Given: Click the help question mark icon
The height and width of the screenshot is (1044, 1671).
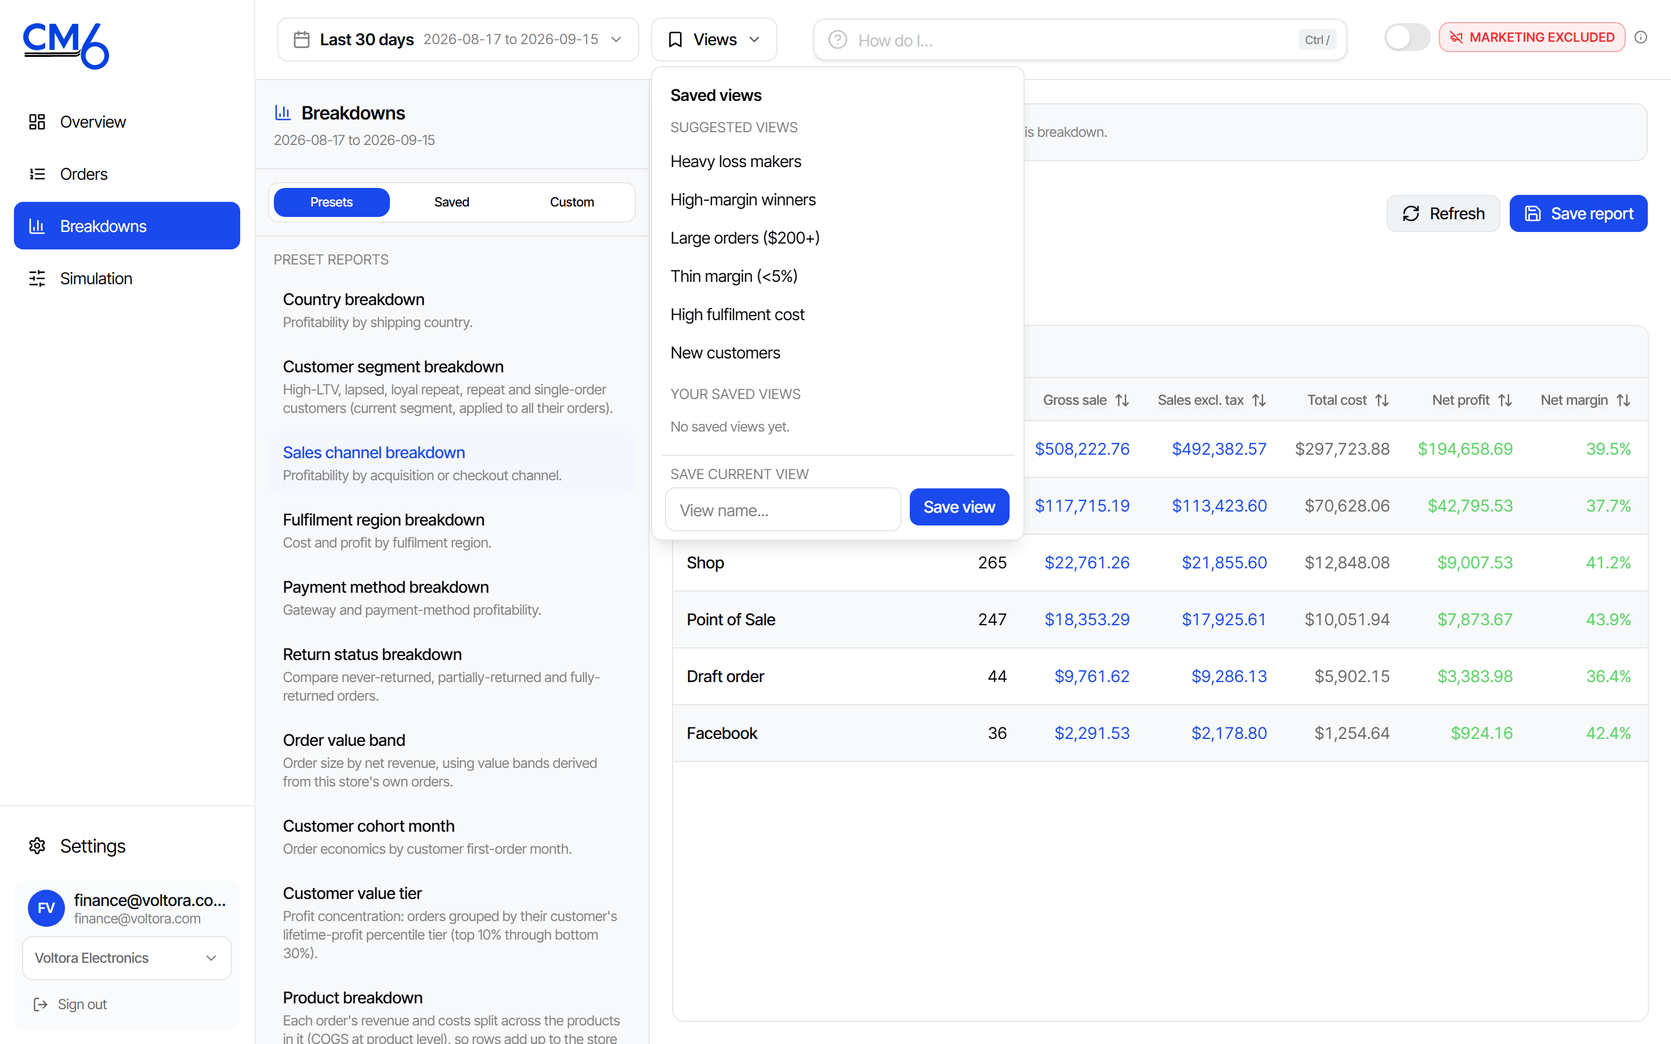Looking at the screenshot, I should coord(838,40).
